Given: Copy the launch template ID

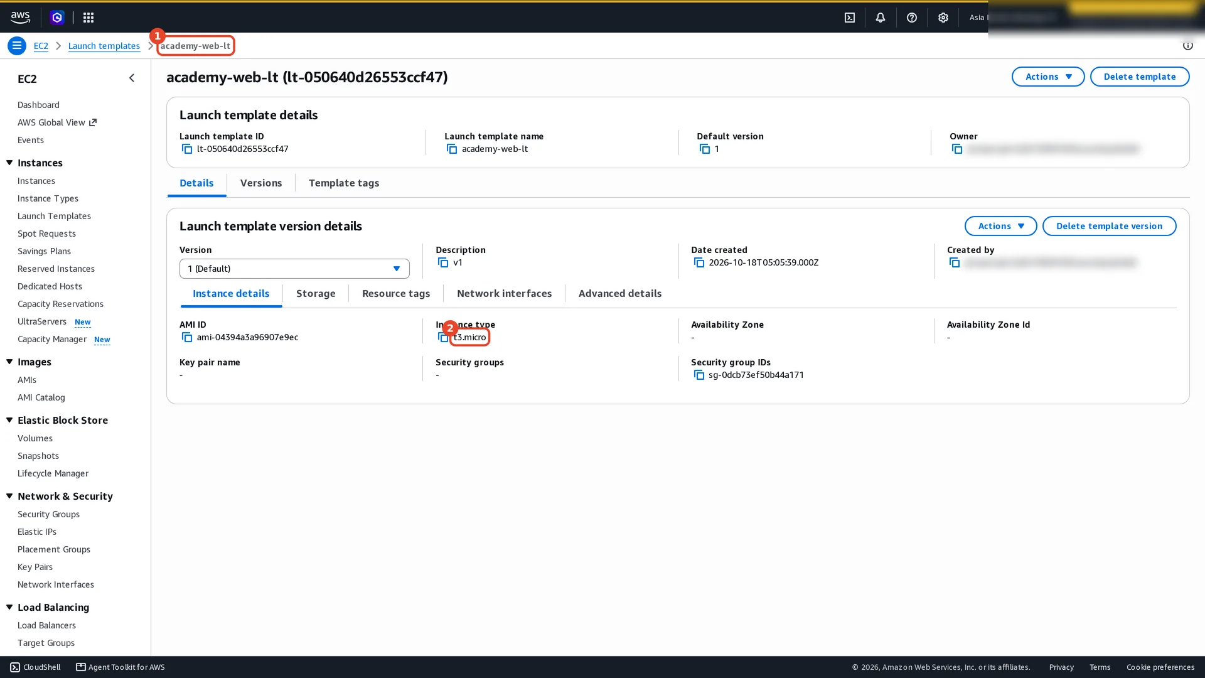Looking at the screenshot, I should pyautogui.click(x=186, y=149).
